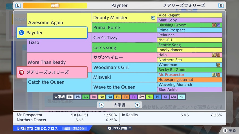Select cee's song cell
Viewport: 239px width, 134px height.
click(124, 47)
